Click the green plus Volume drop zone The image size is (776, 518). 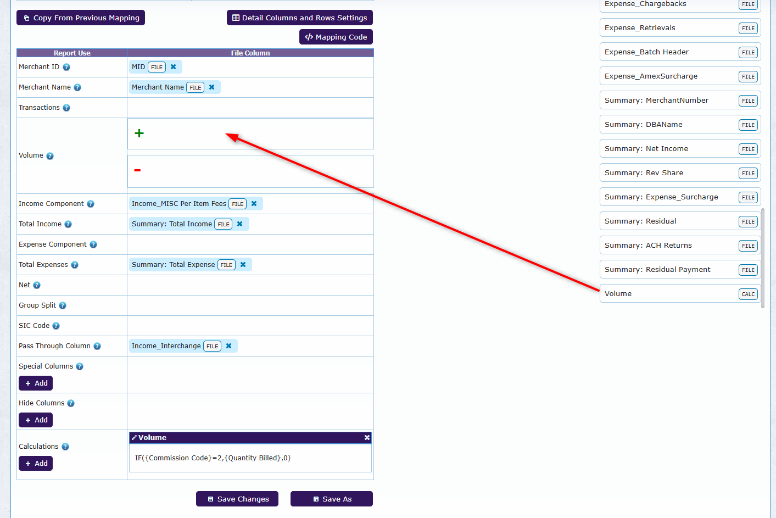pos(250,133)
